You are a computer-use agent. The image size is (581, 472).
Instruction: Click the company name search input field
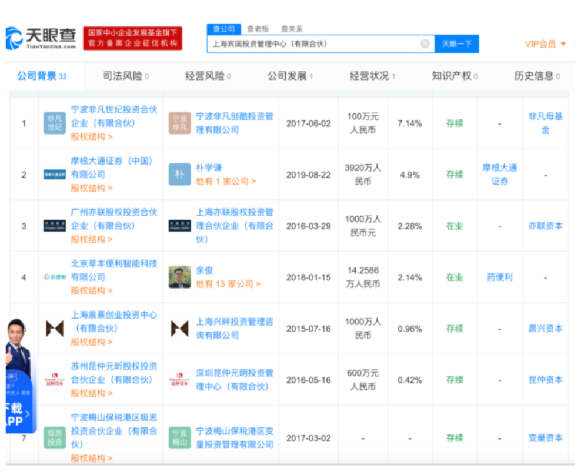pos(312,44)
